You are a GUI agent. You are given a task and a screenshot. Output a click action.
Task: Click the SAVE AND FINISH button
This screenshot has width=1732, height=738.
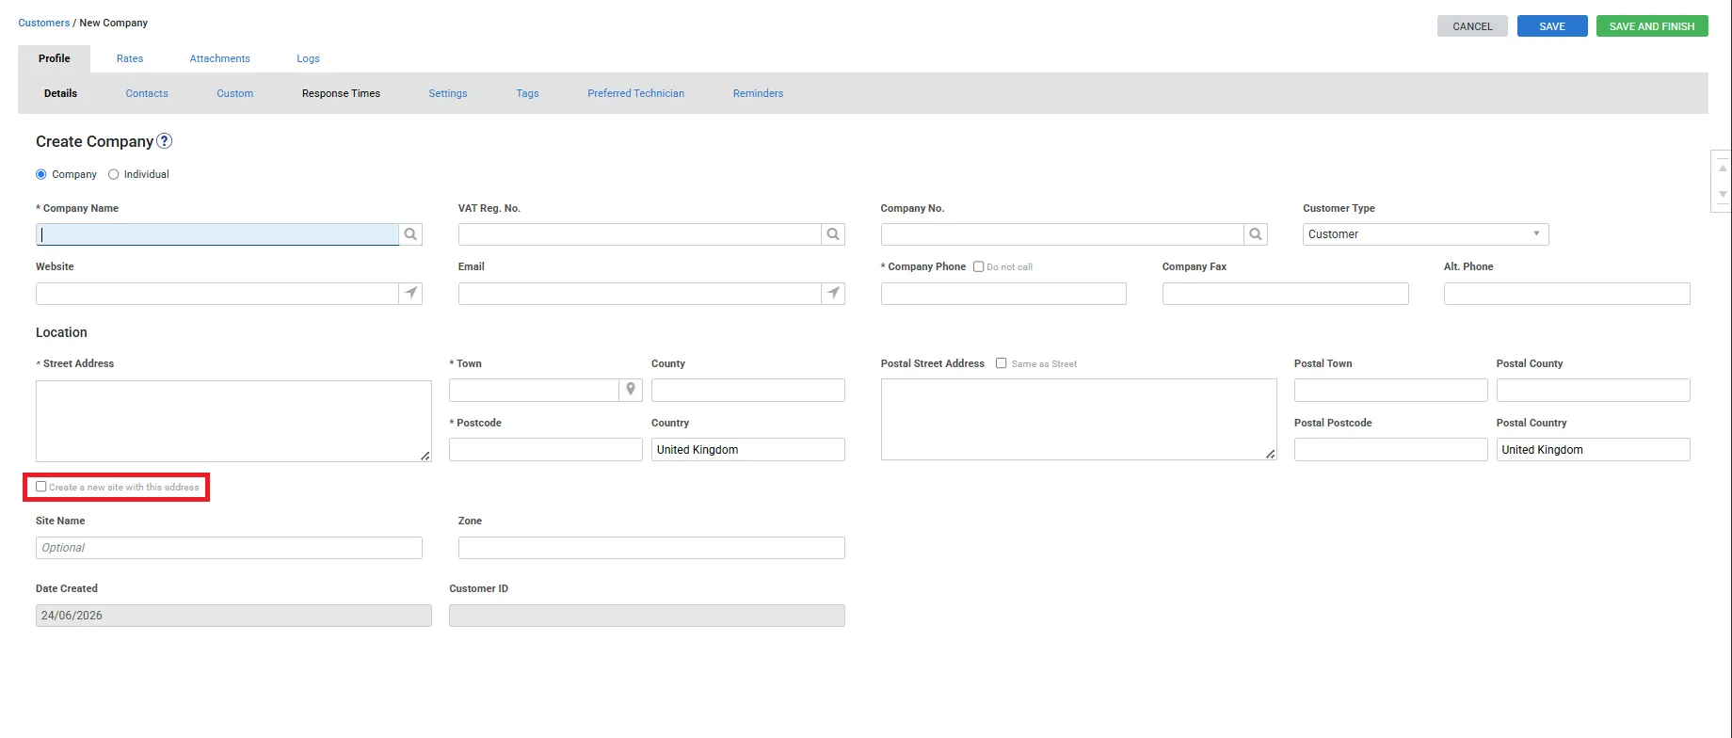[x=1652, y=26]
